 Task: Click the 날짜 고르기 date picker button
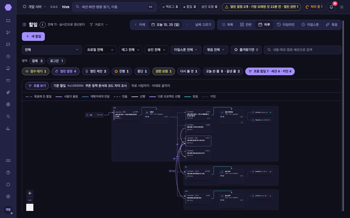pos(203,25)
